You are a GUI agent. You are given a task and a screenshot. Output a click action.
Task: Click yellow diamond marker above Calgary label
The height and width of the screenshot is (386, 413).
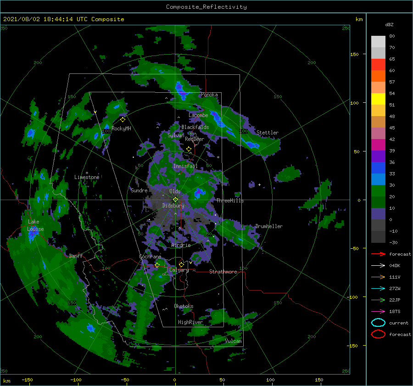181,264
